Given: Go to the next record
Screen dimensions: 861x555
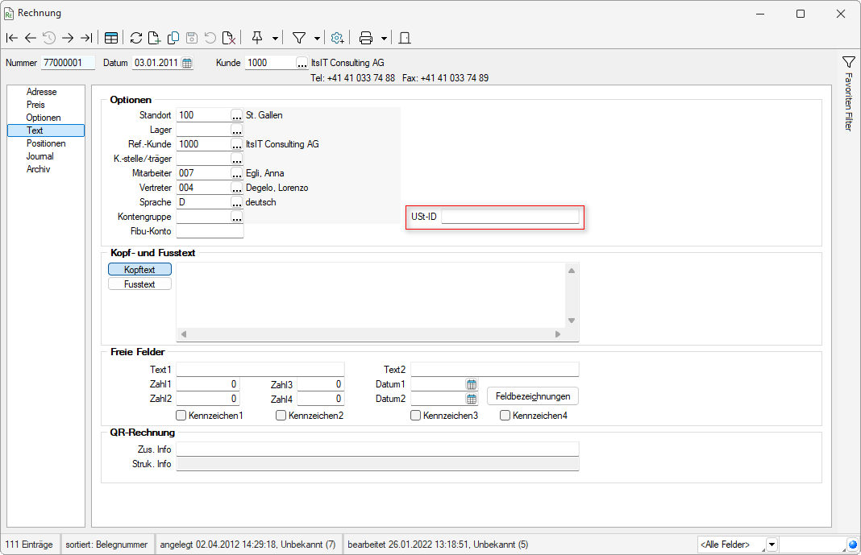Looking at the screenshot, I should pos(68,38).
